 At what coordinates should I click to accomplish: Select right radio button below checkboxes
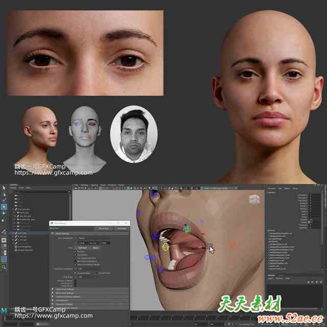coord(97,273)
